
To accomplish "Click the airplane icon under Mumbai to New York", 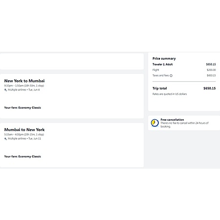I will click(x=5, y=139).
